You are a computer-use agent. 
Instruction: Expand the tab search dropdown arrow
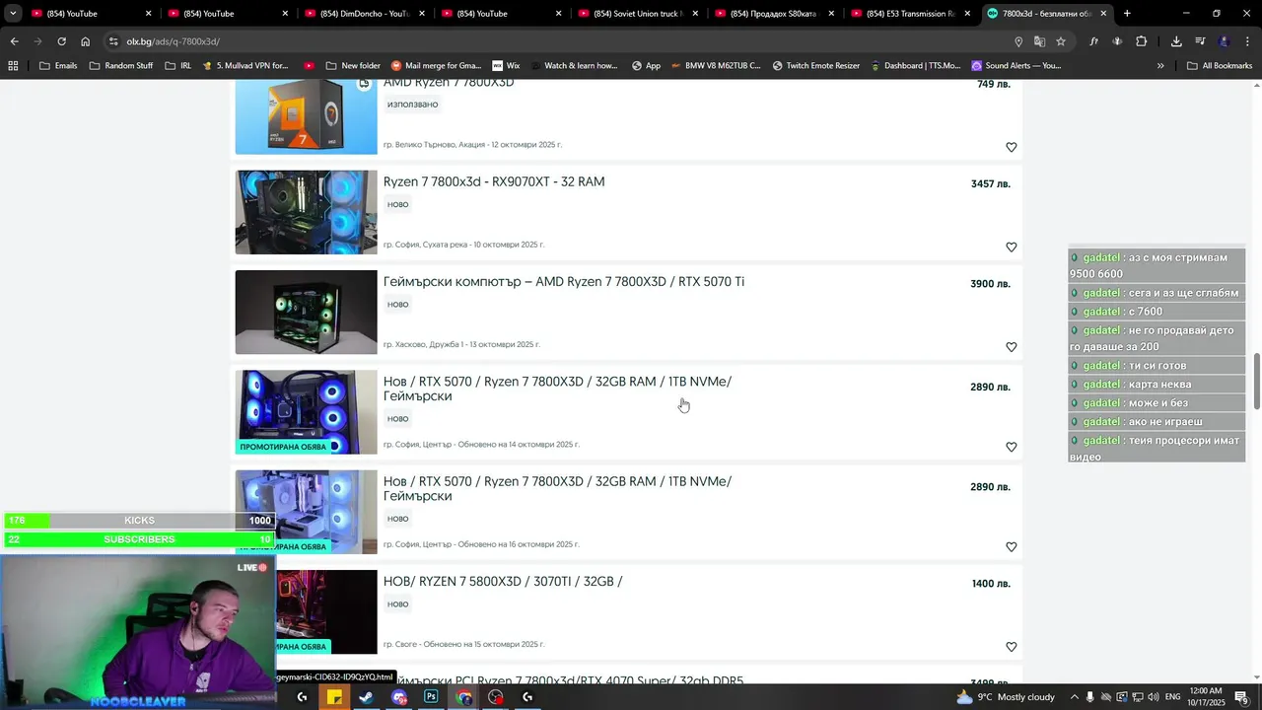[x=13, y=14]
